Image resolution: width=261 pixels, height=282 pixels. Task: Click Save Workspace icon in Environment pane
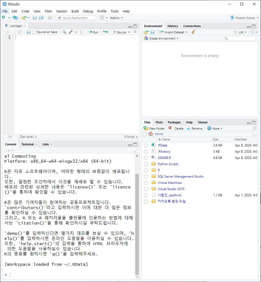point(152,32)
